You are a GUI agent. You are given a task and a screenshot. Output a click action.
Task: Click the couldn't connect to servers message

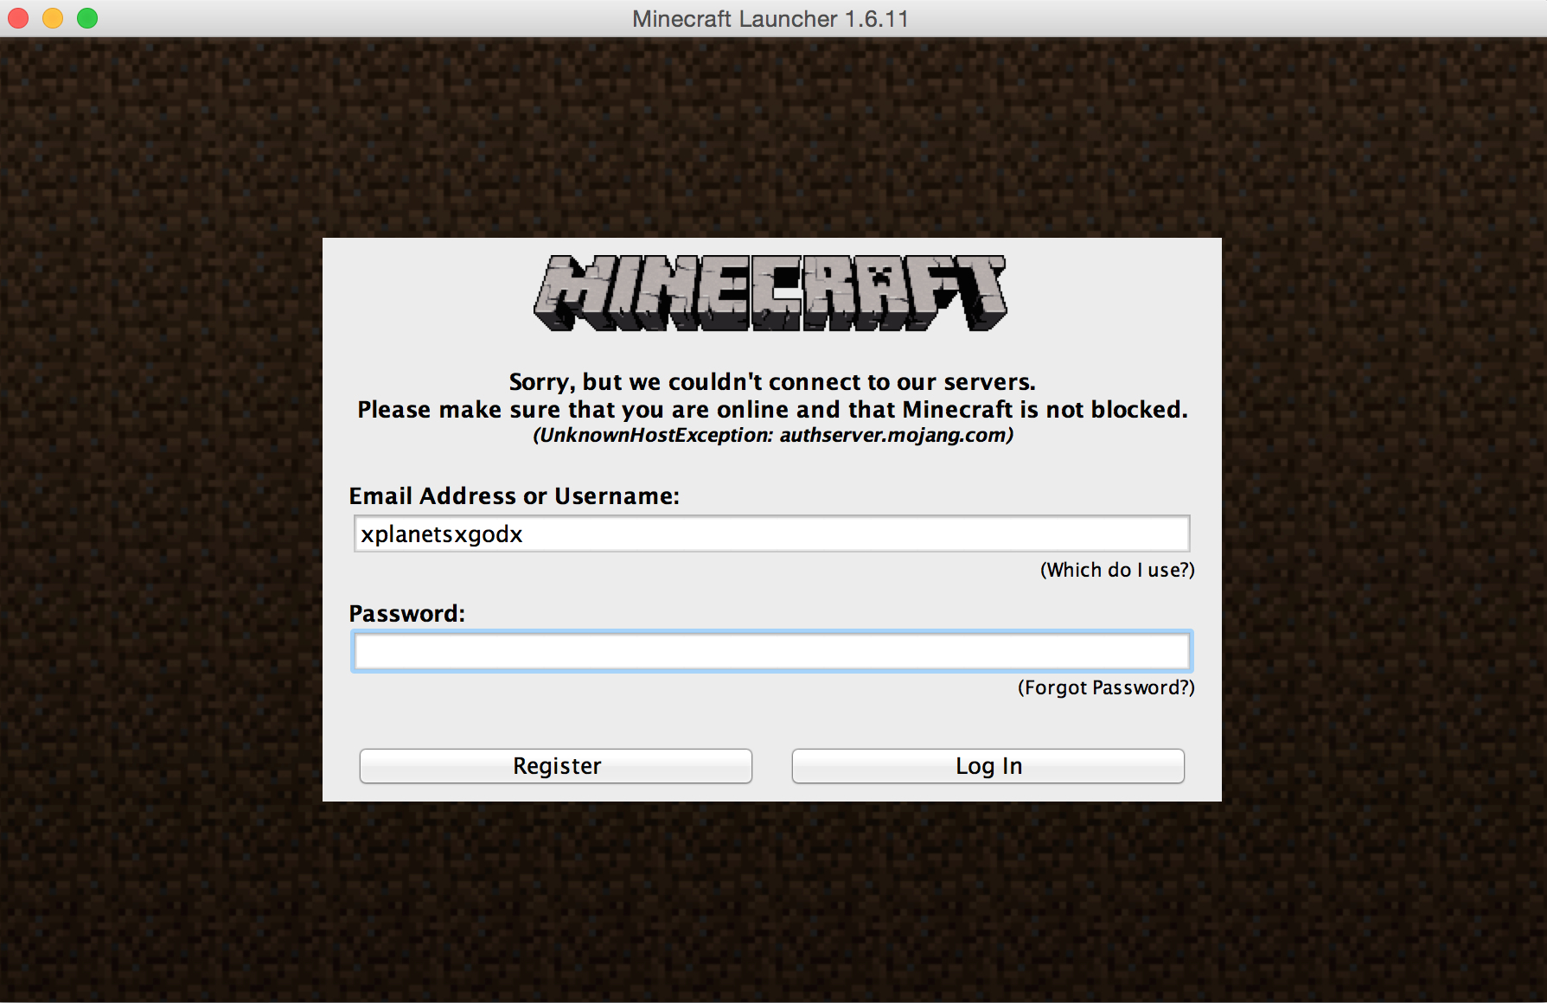(x=772, y=381)
